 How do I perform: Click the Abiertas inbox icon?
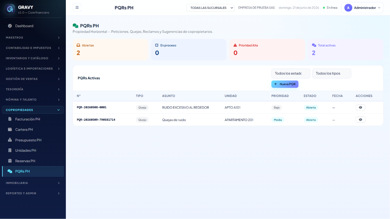click(78, 45)
